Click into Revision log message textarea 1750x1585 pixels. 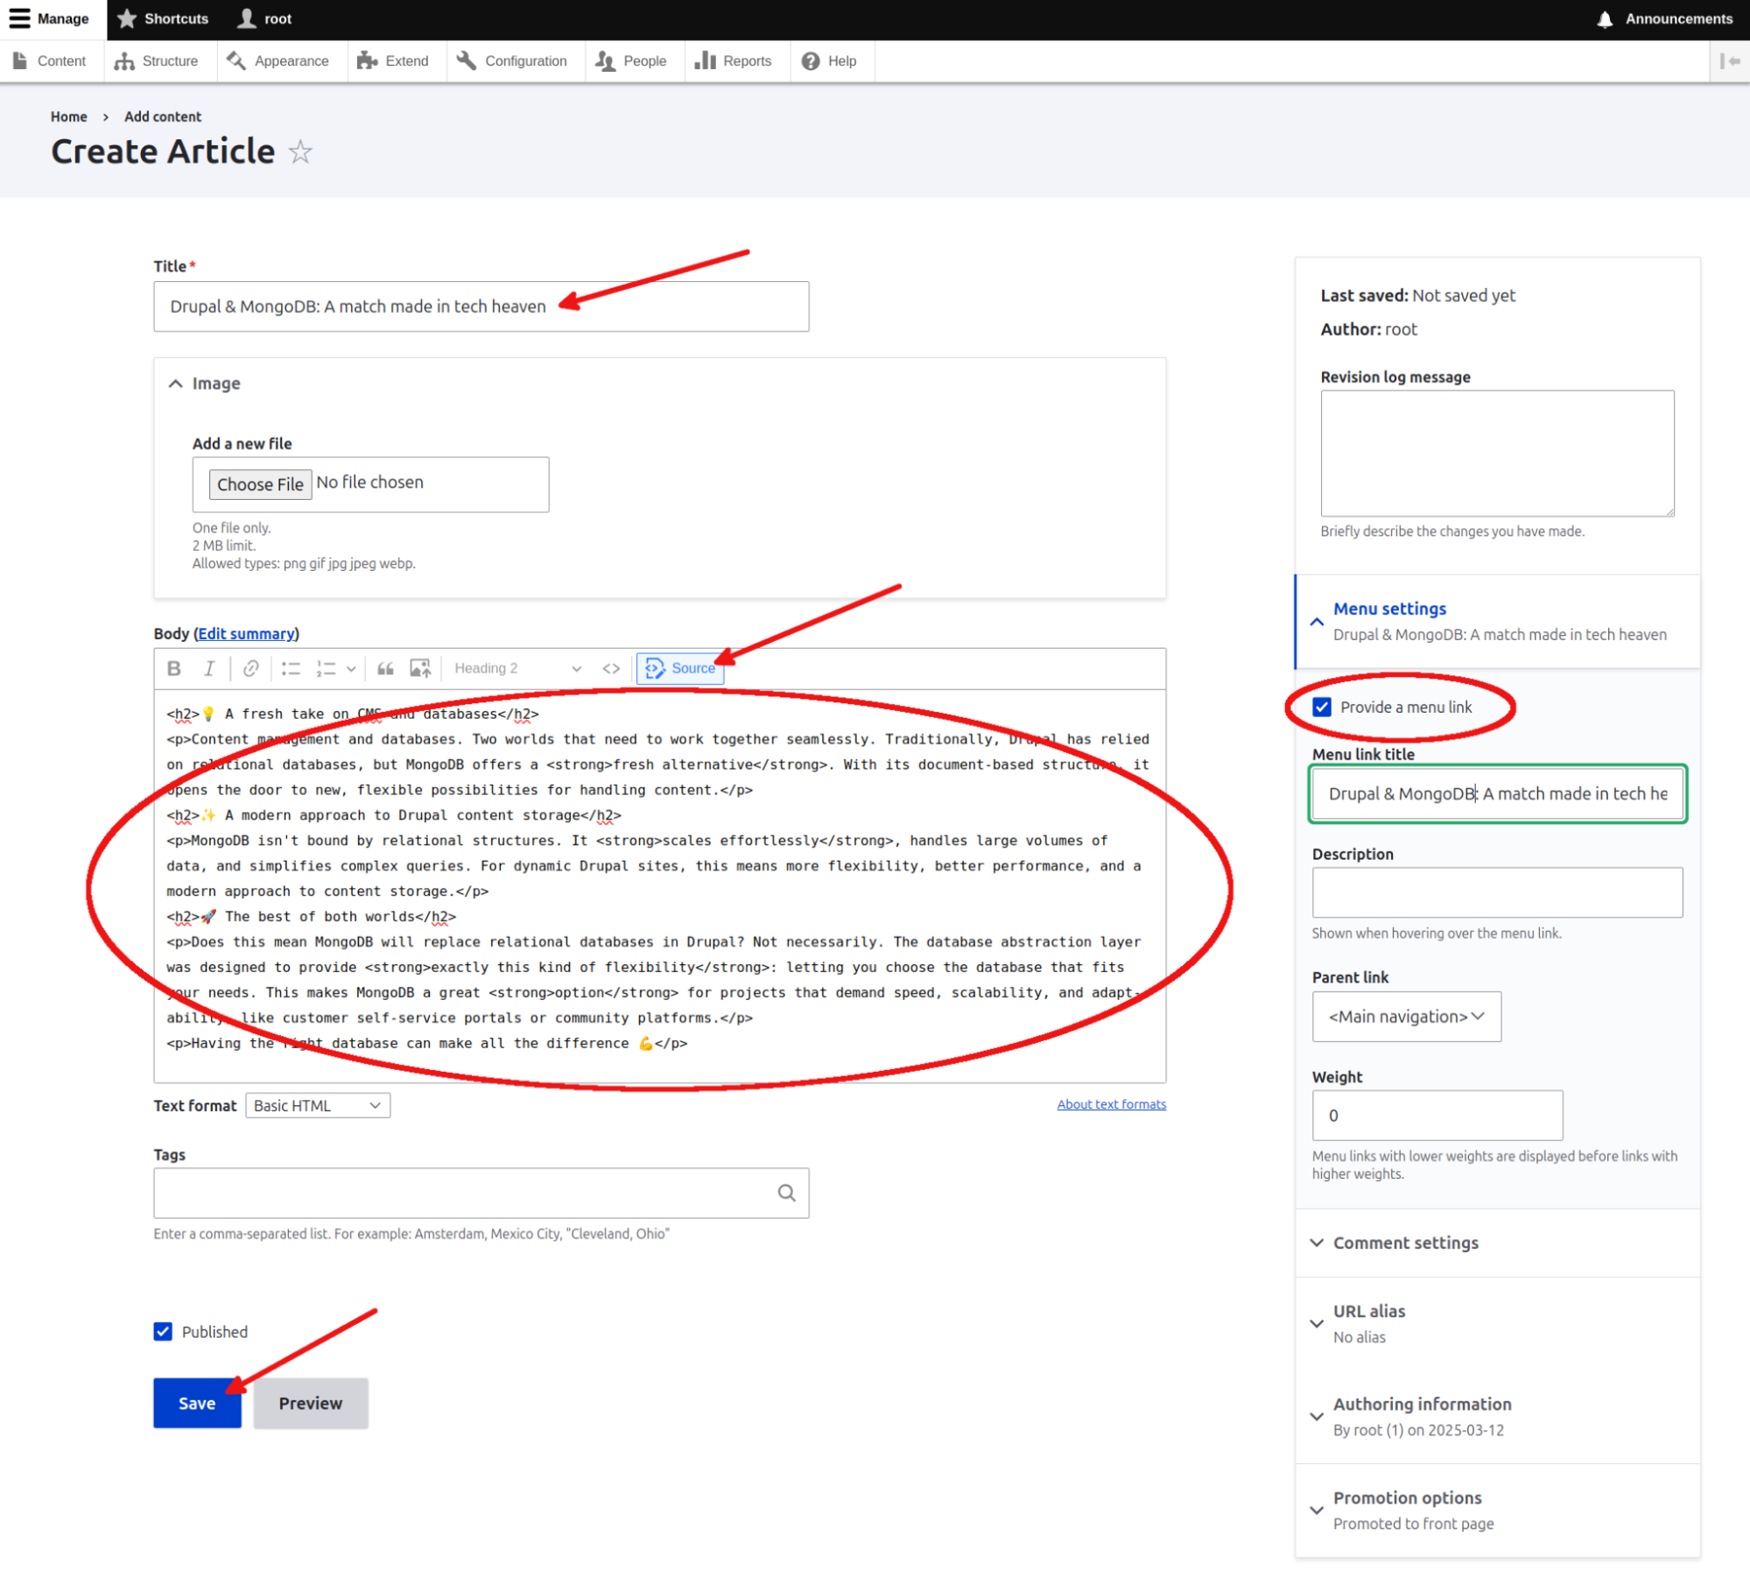click(1497, 454)
